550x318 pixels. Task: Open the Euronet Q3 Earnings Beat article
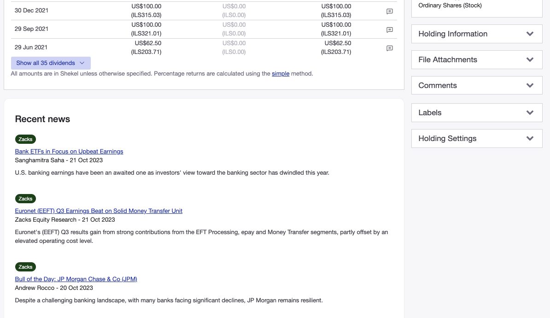pyautogui.click(x=98, y=211)
